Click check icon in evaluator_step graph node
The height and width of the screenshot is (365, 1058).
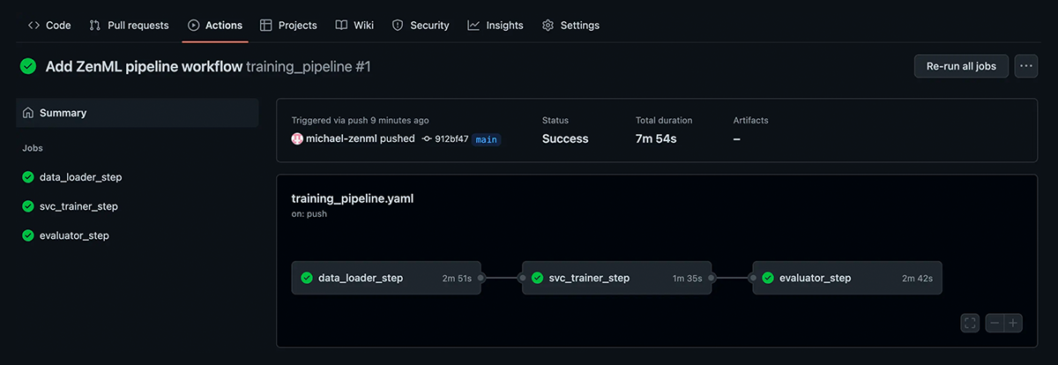[768, 278]
